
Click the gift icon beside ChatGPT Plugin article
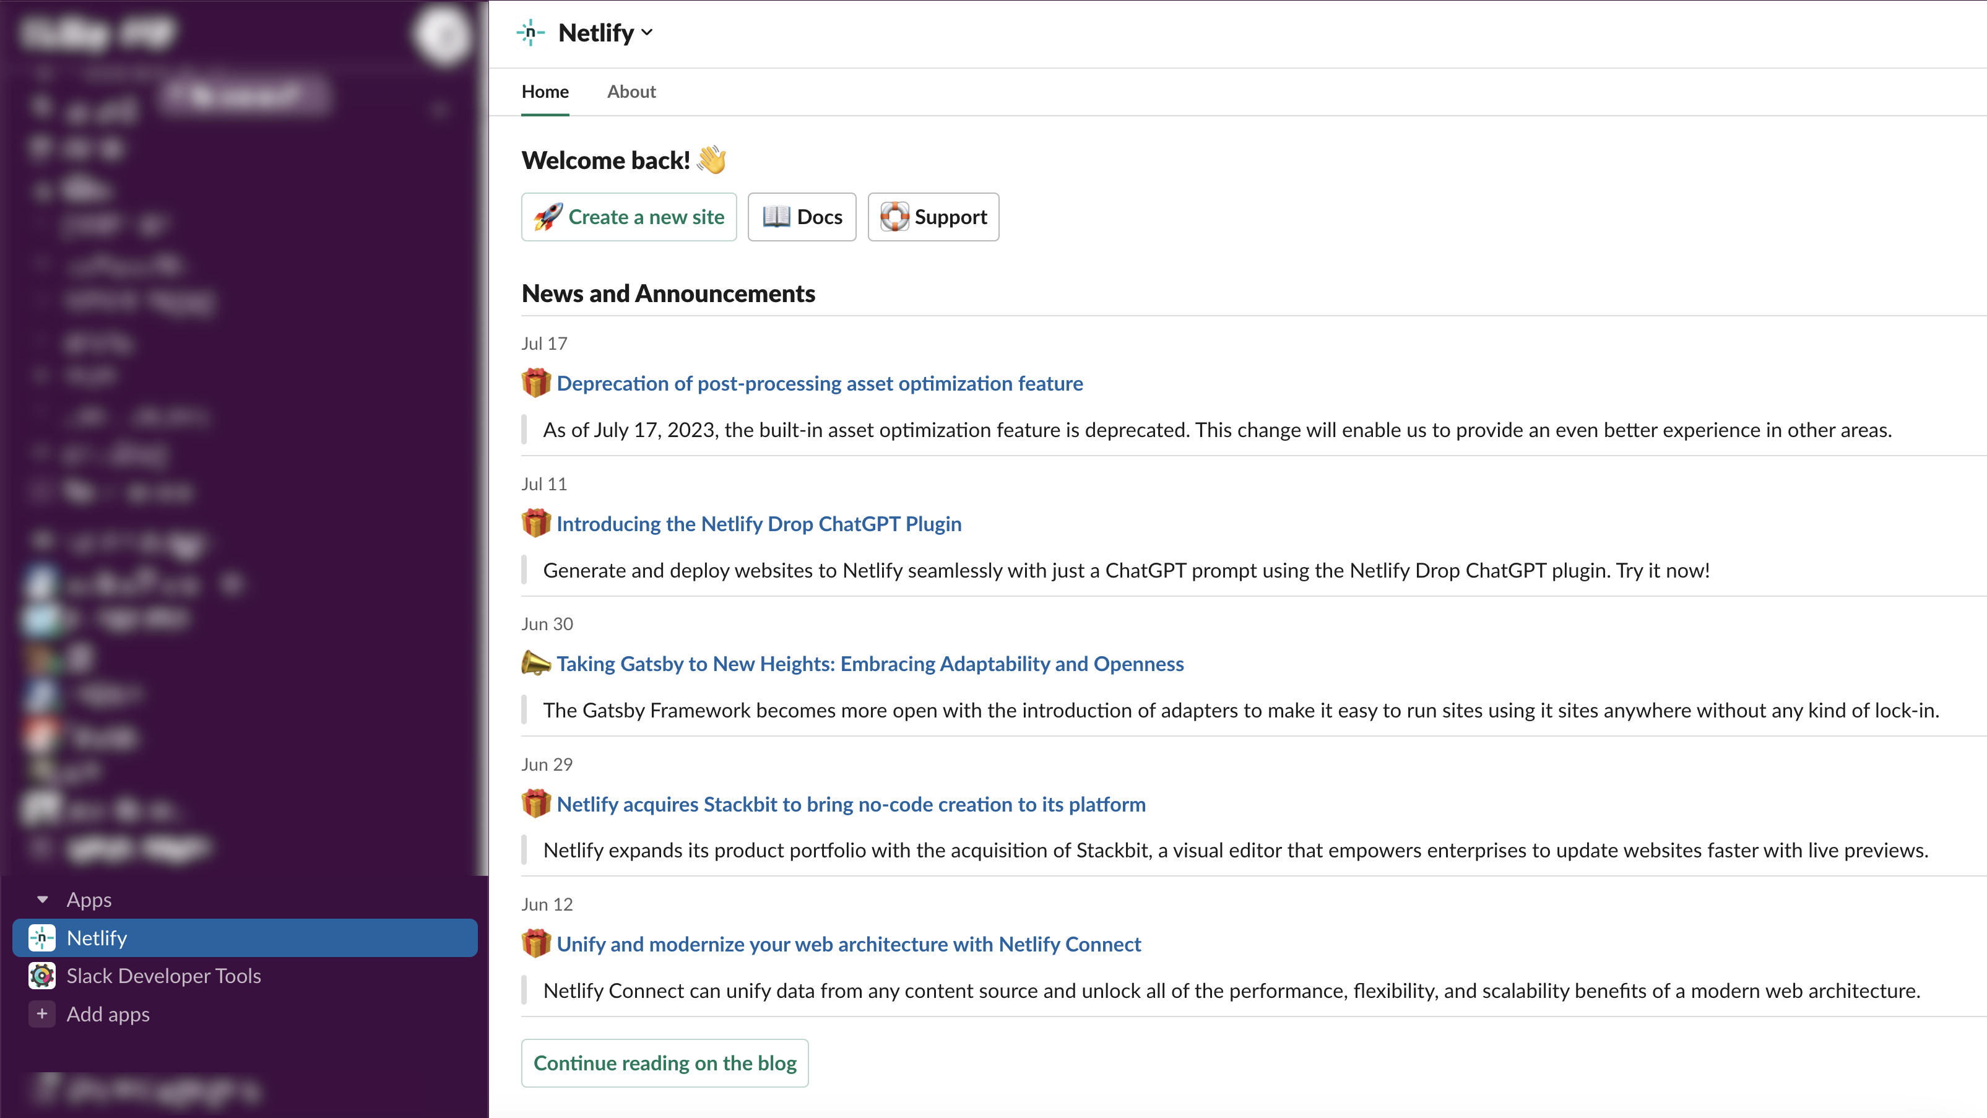[536, 523]
